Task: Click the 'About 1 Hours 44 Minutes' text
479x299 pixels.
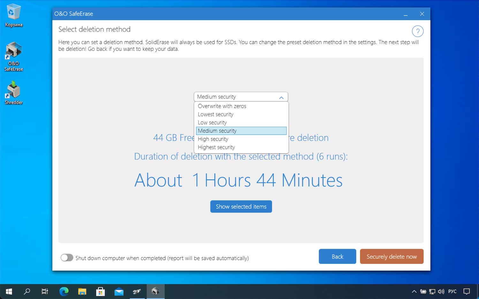Action: click(x=238, y=180)
